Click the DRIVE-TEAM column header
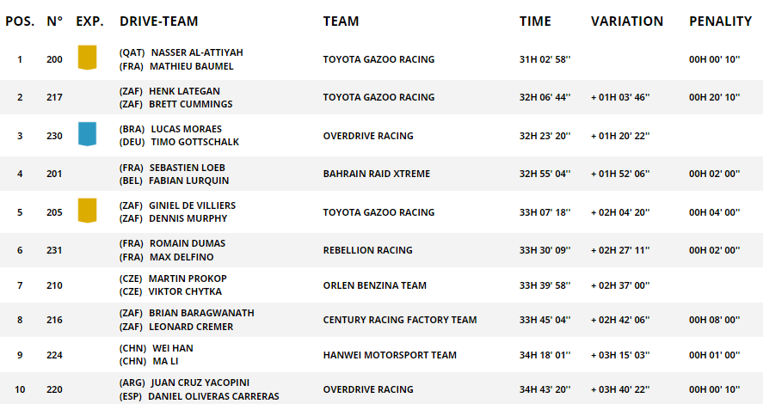Viewport: 763px width, 404px height. pyautogui.click(x=158, y=21)
